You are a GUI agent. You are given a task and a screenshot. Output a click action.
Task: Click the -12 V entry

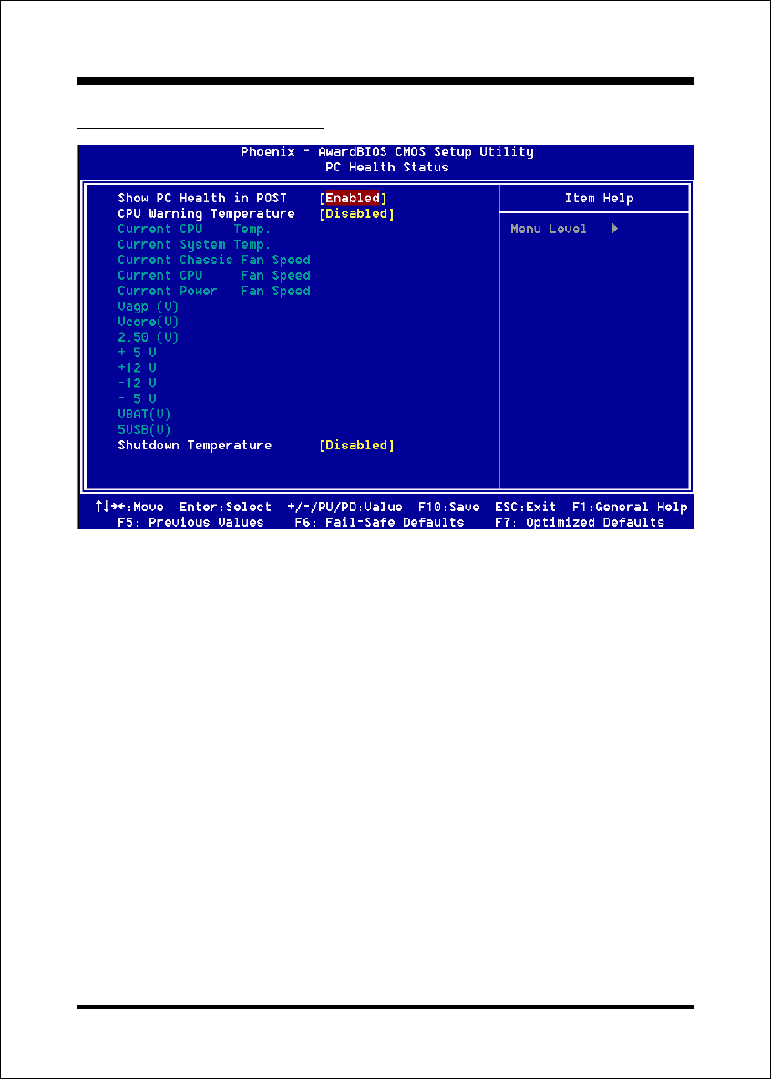click(x=137, y=384)
